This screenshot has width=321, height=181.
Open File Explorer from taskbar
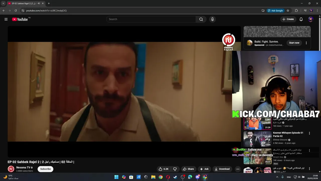[x=153, y=177]
